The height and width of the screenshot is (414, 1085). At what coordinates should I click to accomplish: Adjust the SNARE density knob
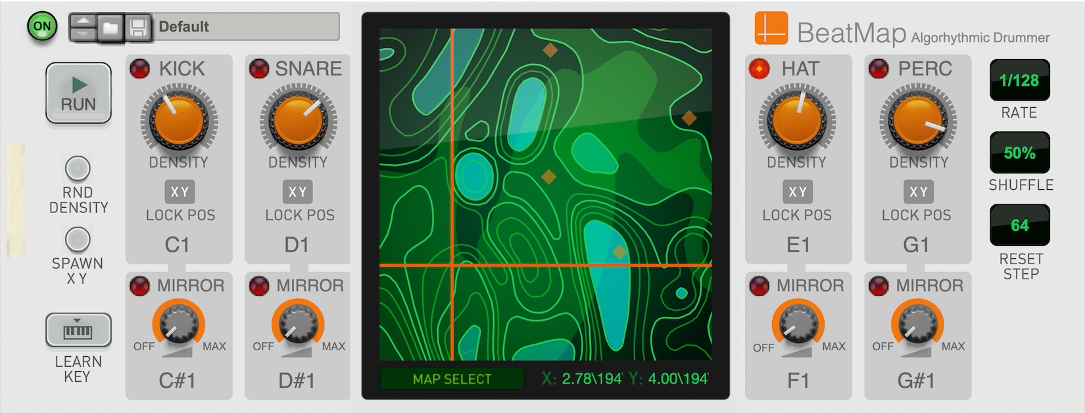298,121
